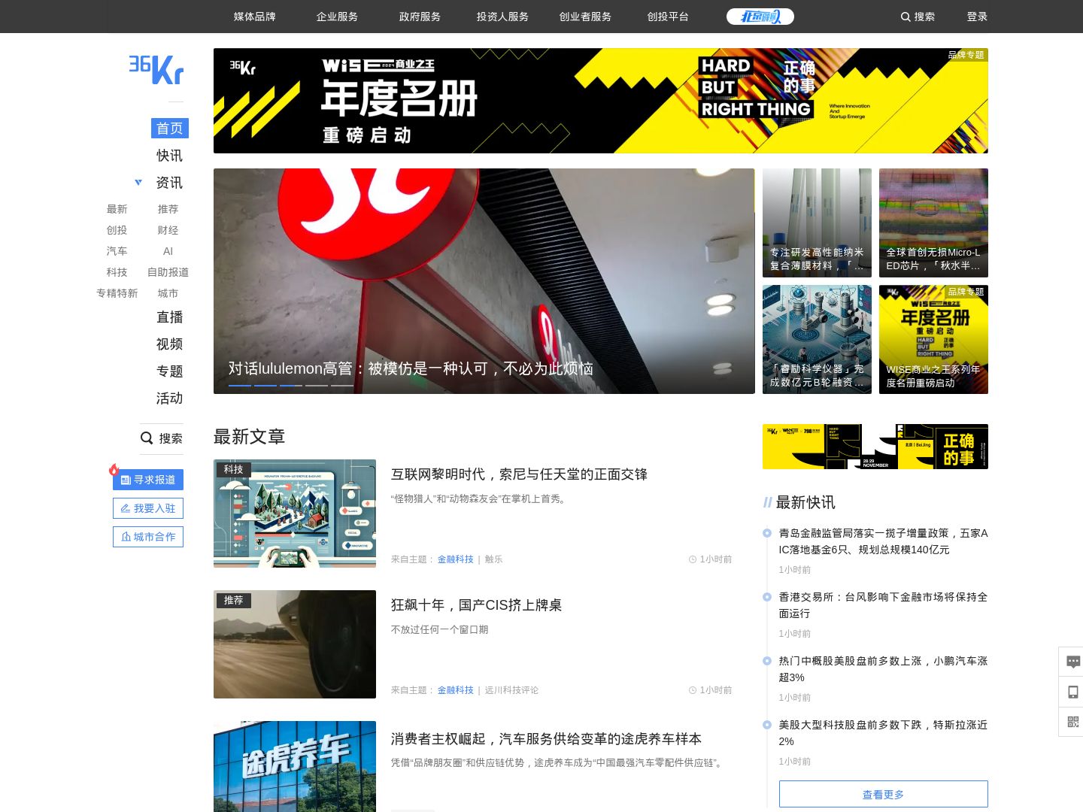The height and width of the screenshot is (812, 1083).
Task: Select 汽车 news category
Action: pyautogui.click(x=117, y=251)
